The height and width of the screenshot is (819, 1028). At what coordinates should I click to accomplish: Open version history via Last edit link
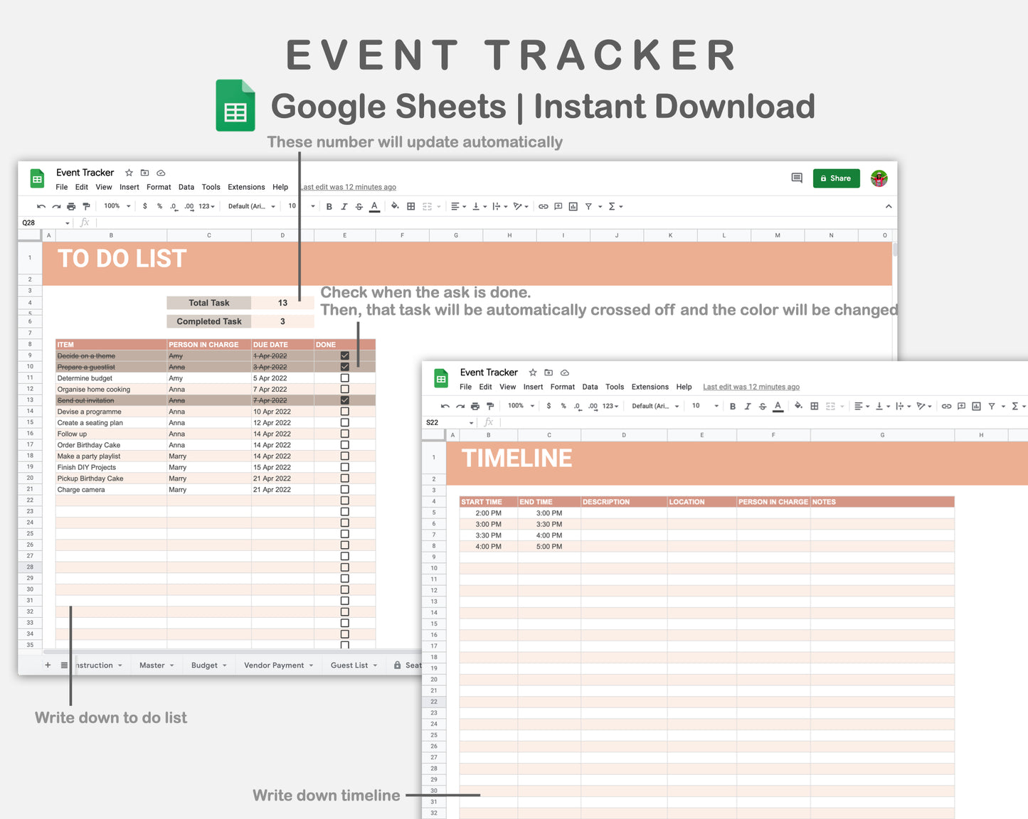point(347,187)
